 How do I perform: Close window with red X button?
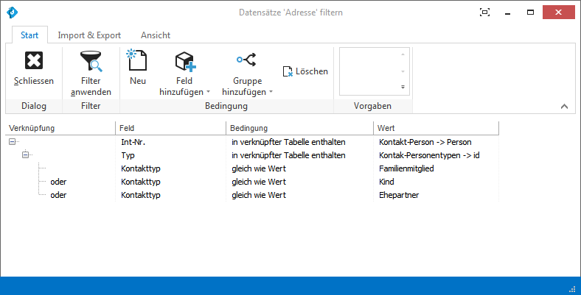click(x=558, y=13)
